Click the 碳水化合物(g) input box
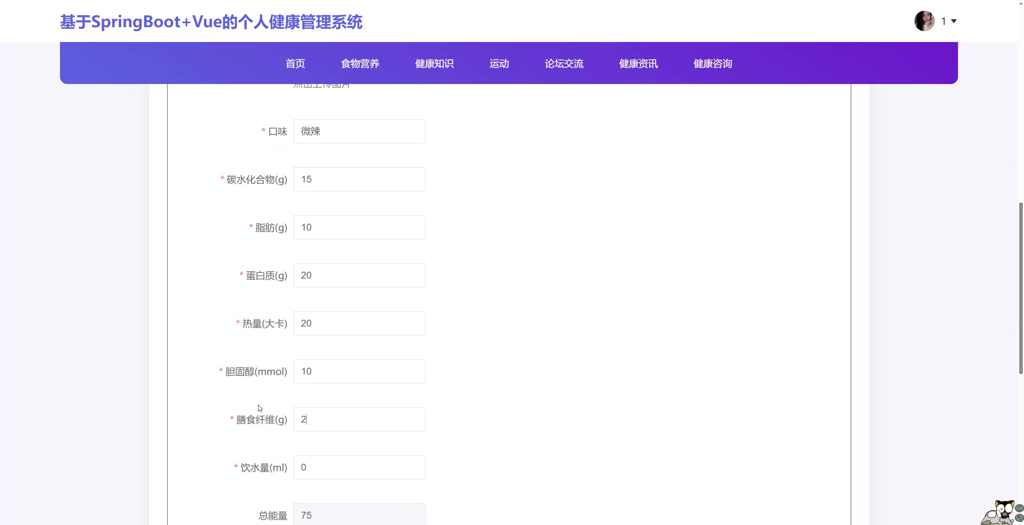 tap(359, 179)
